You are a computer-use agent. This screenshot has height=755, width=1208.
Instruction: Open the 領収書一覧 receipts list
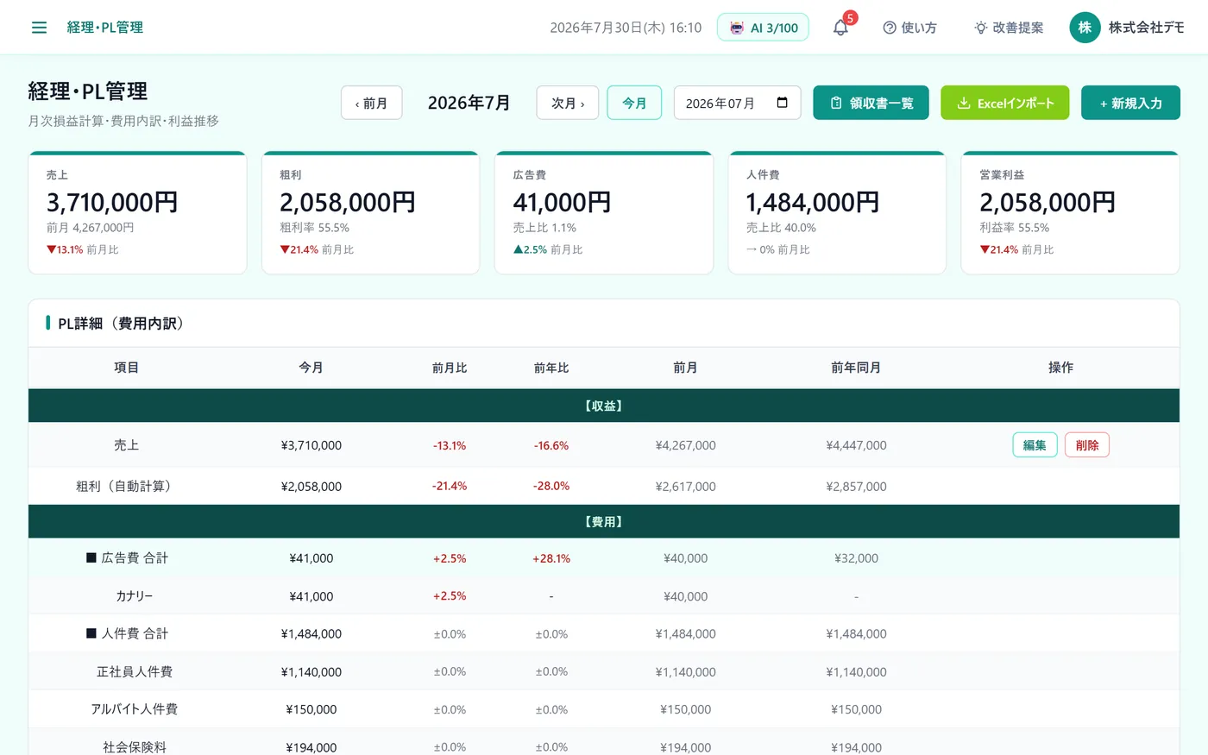871,103
